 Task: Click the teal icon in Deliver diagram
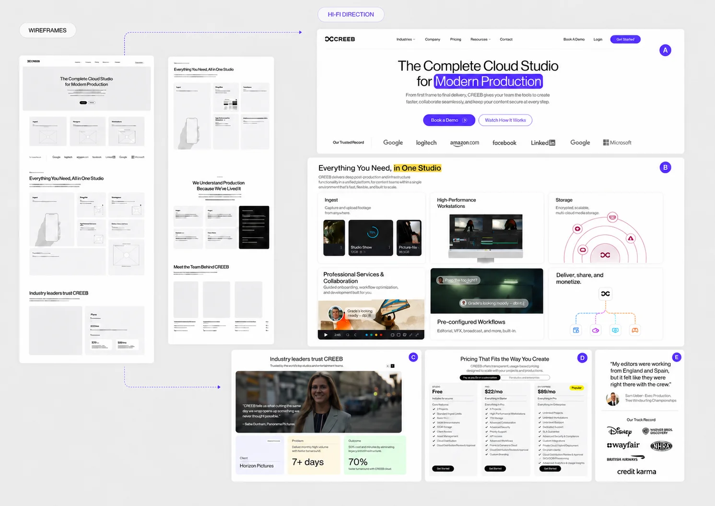(615, 330)
